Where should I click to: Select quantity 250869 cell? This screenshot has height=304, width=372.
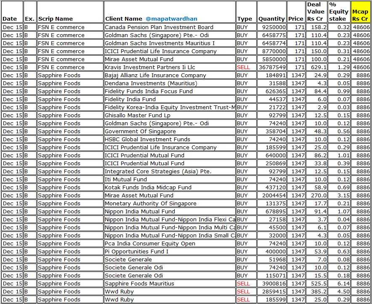pos(271,163)
